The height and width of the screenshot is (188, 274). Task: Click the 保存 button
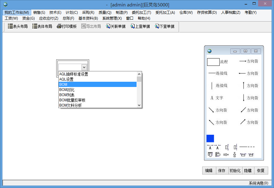[222, 171]
